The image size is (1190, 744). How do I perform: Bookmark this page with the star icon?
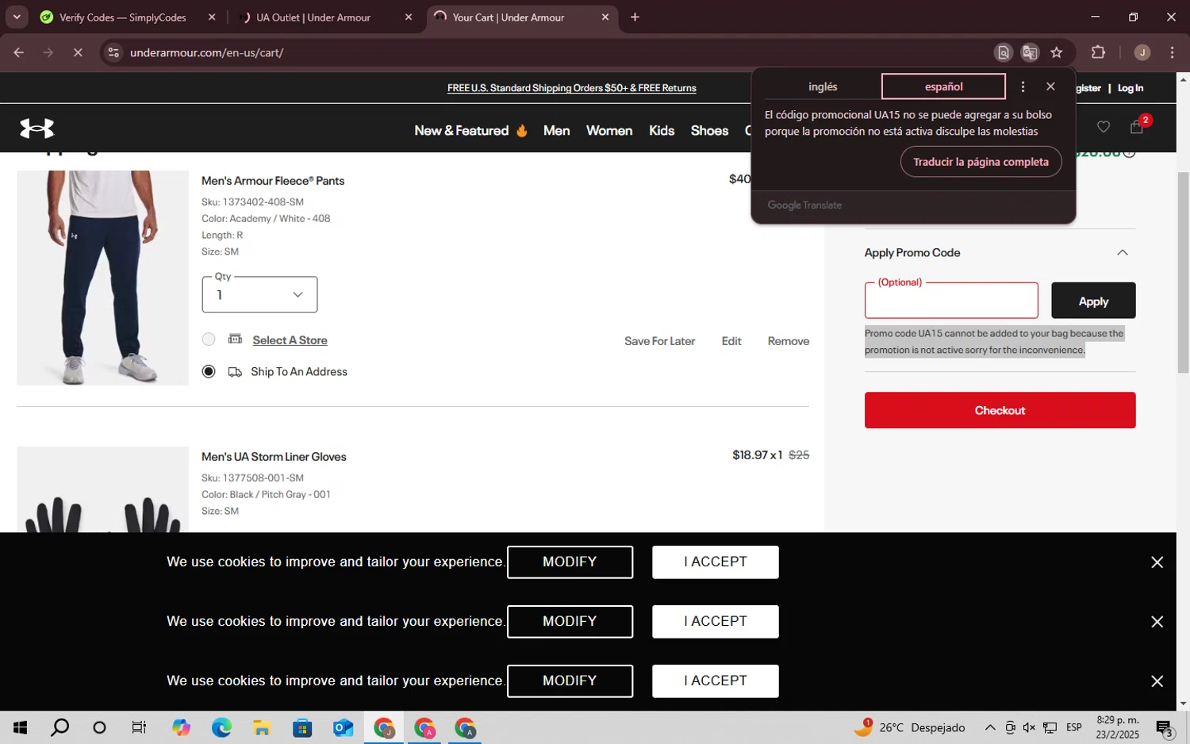1056,52
